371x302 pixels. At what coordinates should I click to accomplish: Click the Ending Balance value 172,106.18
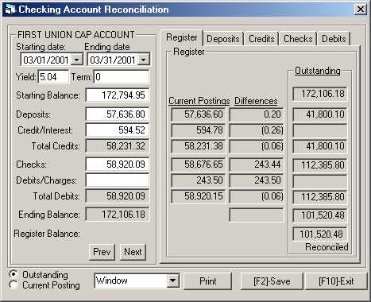coord(118,215)
